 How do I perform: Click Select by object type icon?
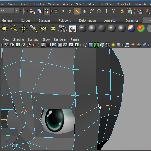tap(40, 11)
